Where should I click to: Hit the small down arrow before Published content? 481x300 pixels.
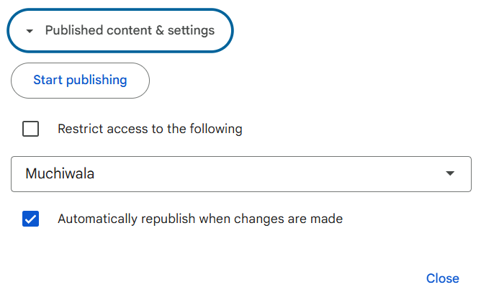30,31
